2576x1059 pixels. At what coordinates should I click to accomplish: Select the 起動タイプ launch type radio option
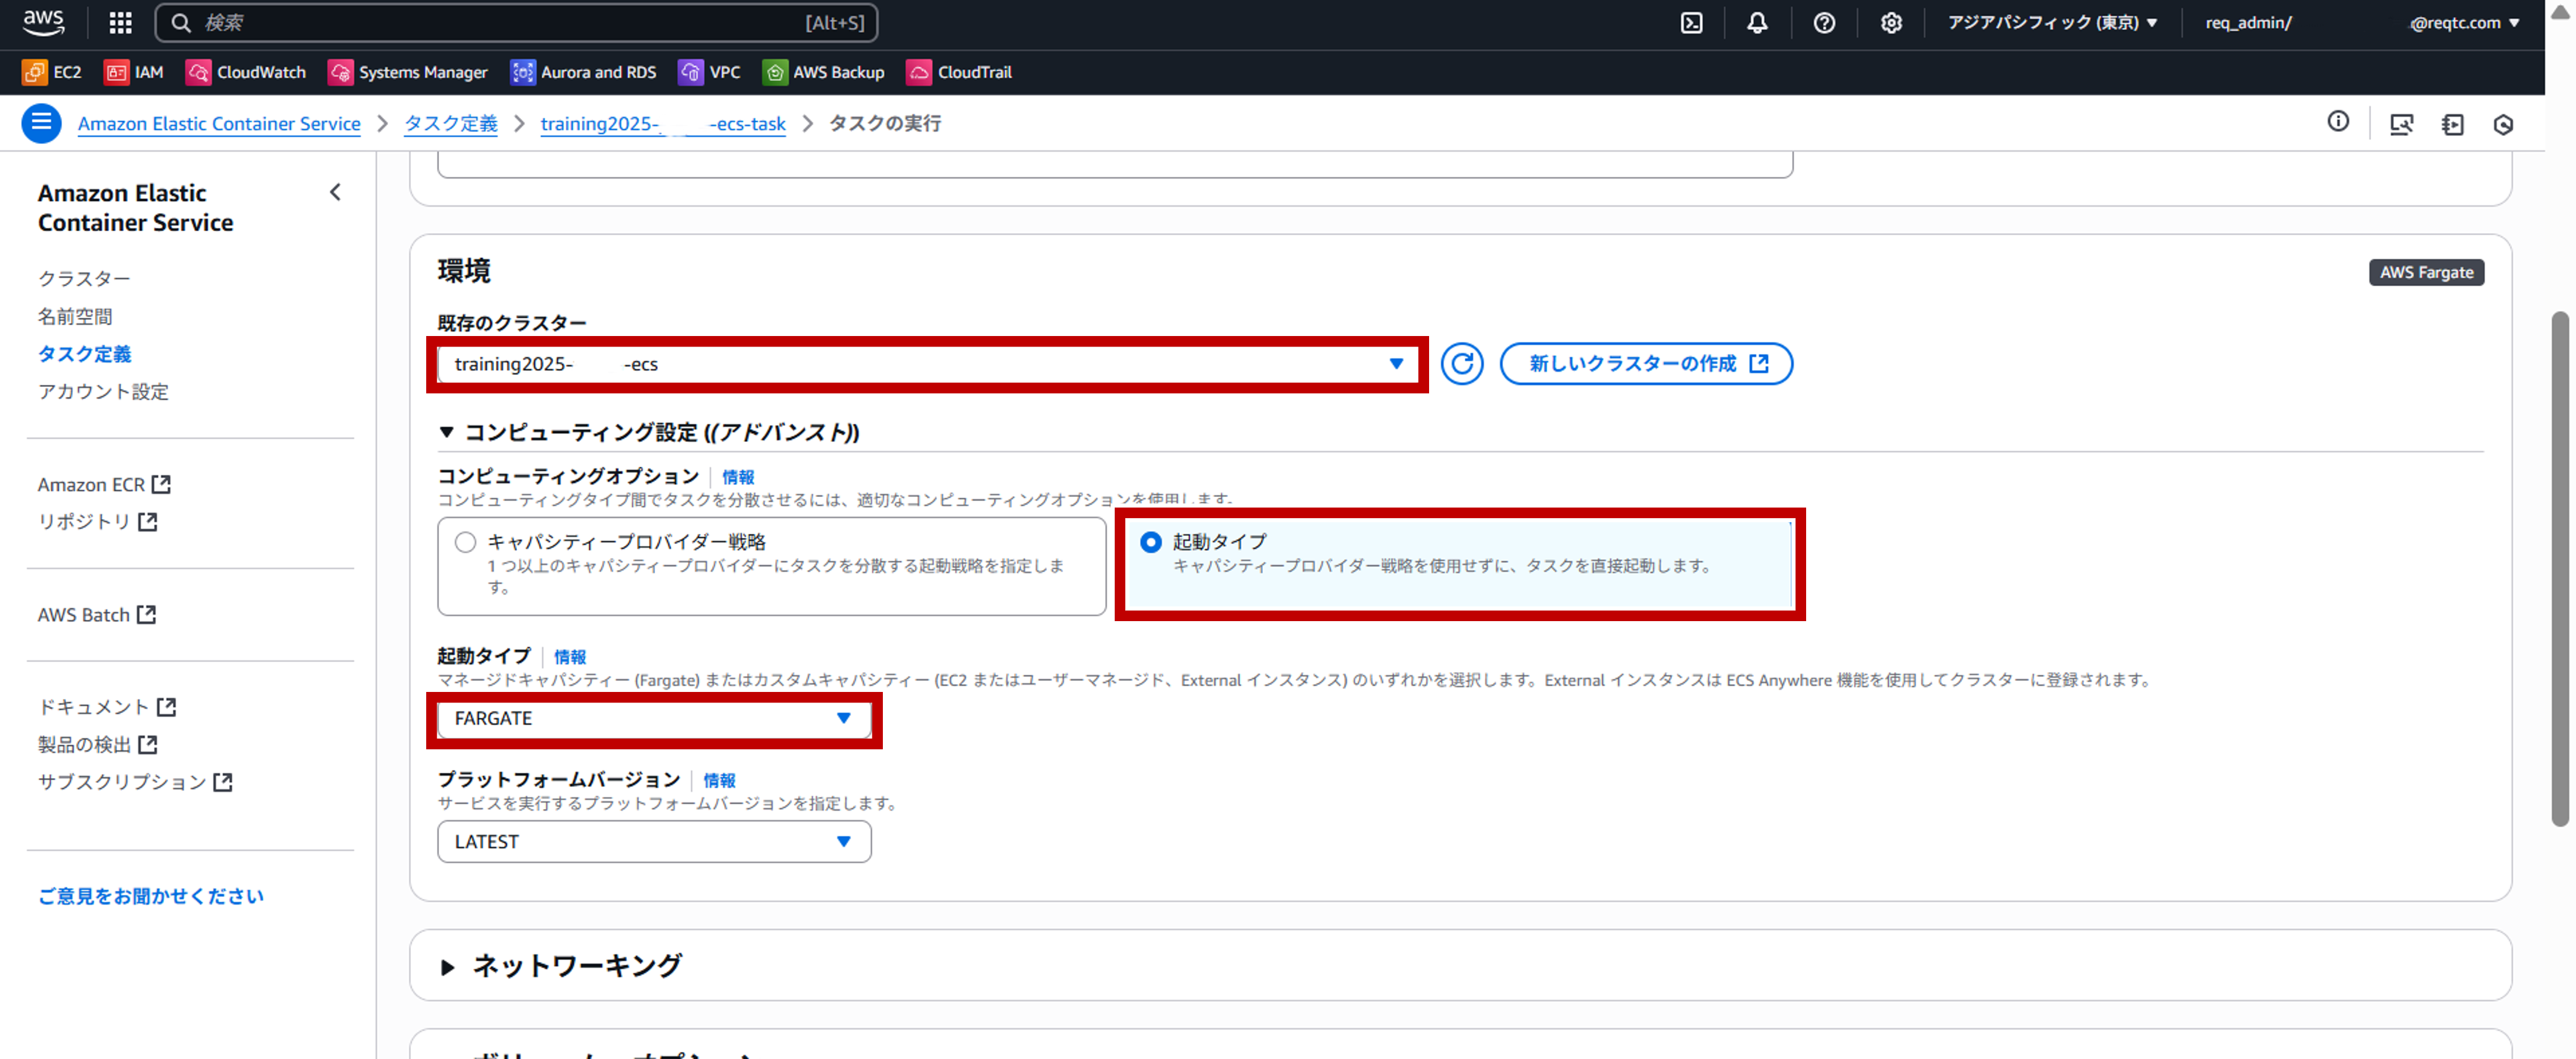click(1151, 542)
